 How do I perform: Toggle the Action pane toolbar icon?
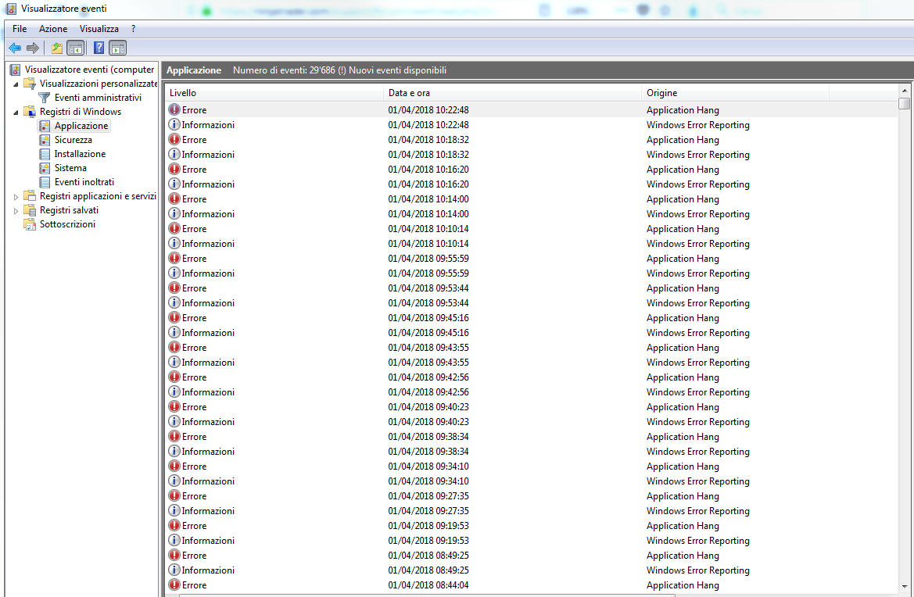click(118, 48)
